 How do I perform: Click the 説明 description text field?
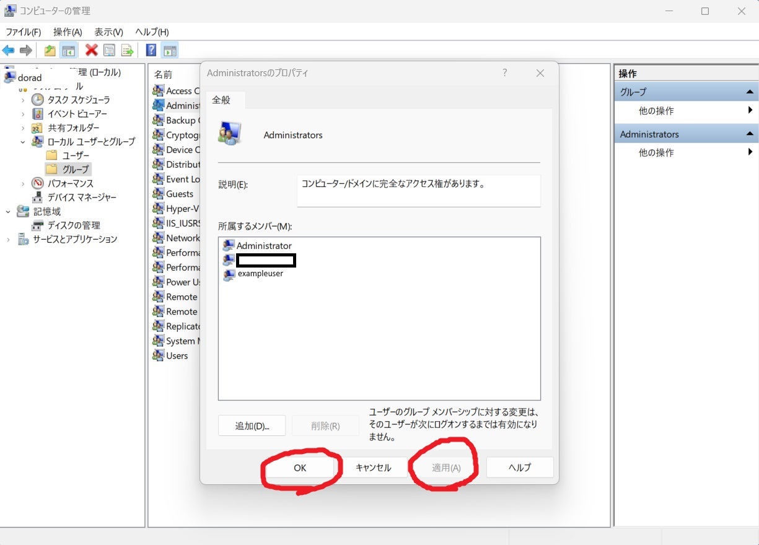pos(418,190)
